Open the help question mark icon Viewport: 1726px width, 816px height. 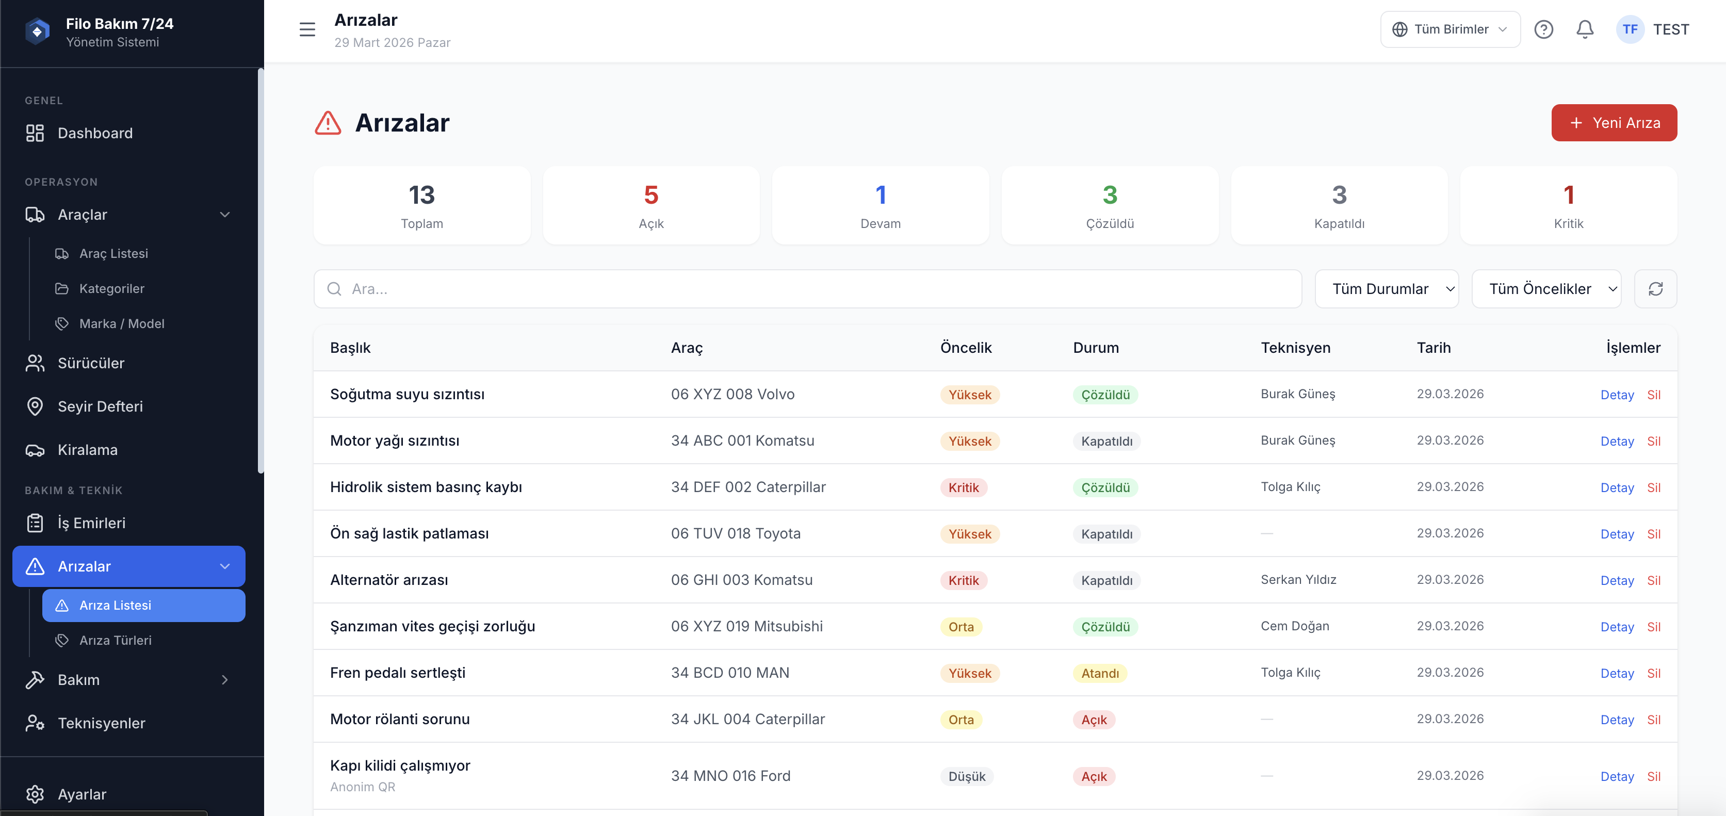click(1543, 29)
